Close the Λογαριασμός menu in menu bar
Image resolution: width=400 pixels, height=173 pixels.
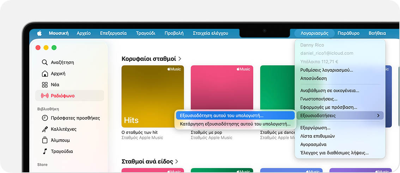pyautogui.click(x=315, y=33)
